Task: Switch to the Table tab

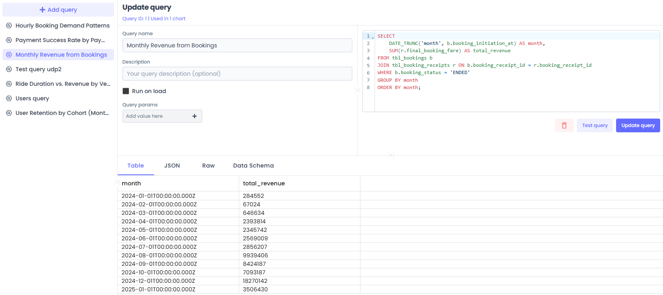Action: (136, 166)
